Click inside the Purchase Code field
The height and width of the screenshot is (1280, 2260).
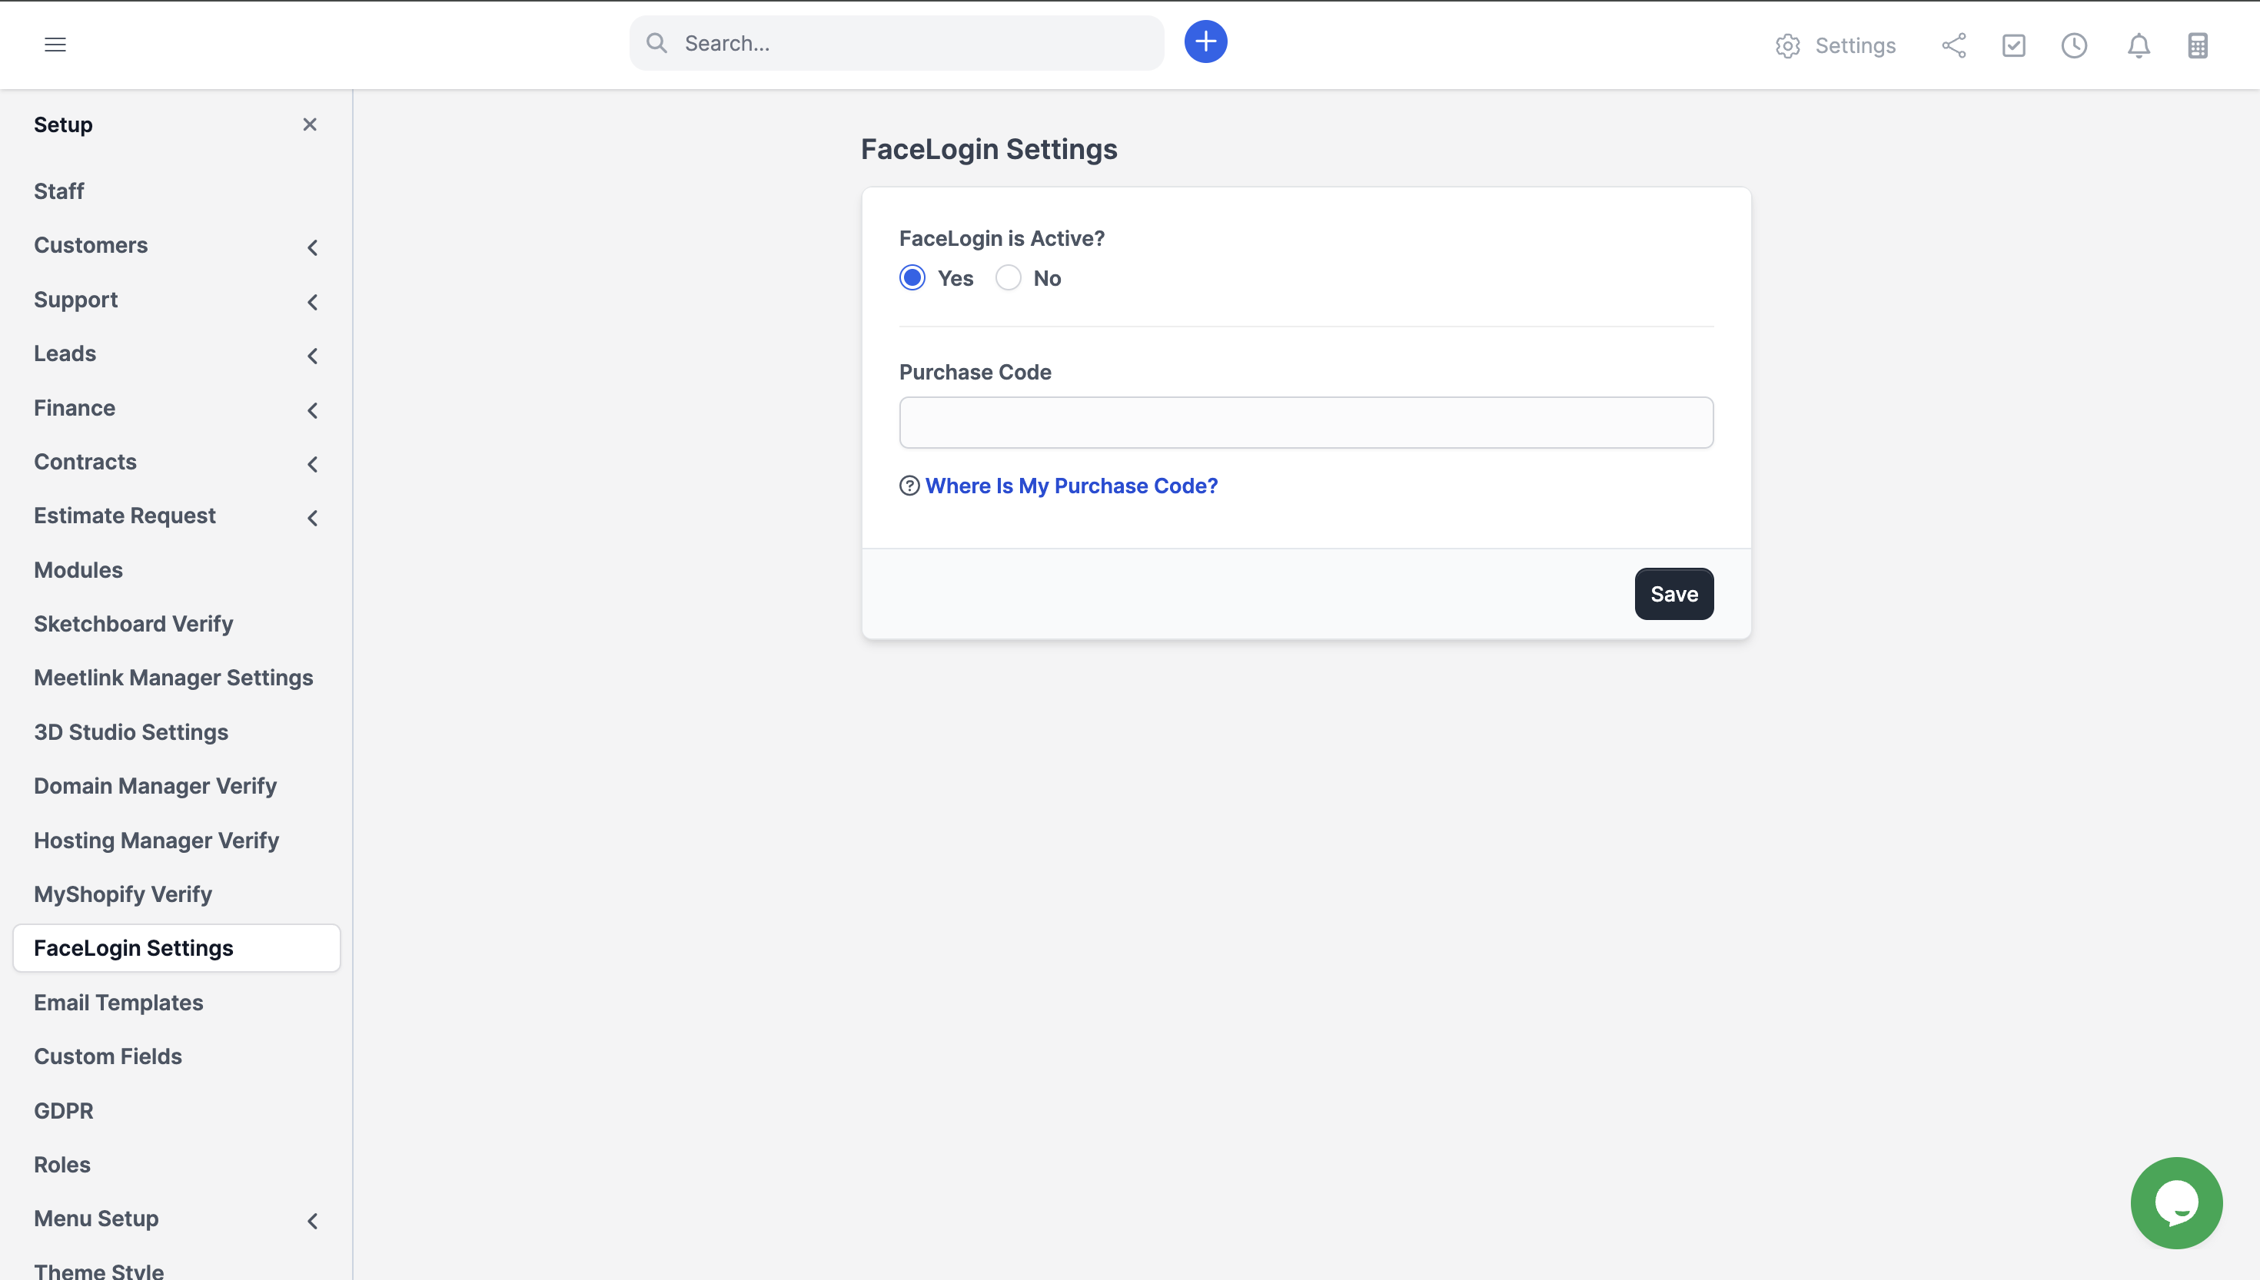1305,422
